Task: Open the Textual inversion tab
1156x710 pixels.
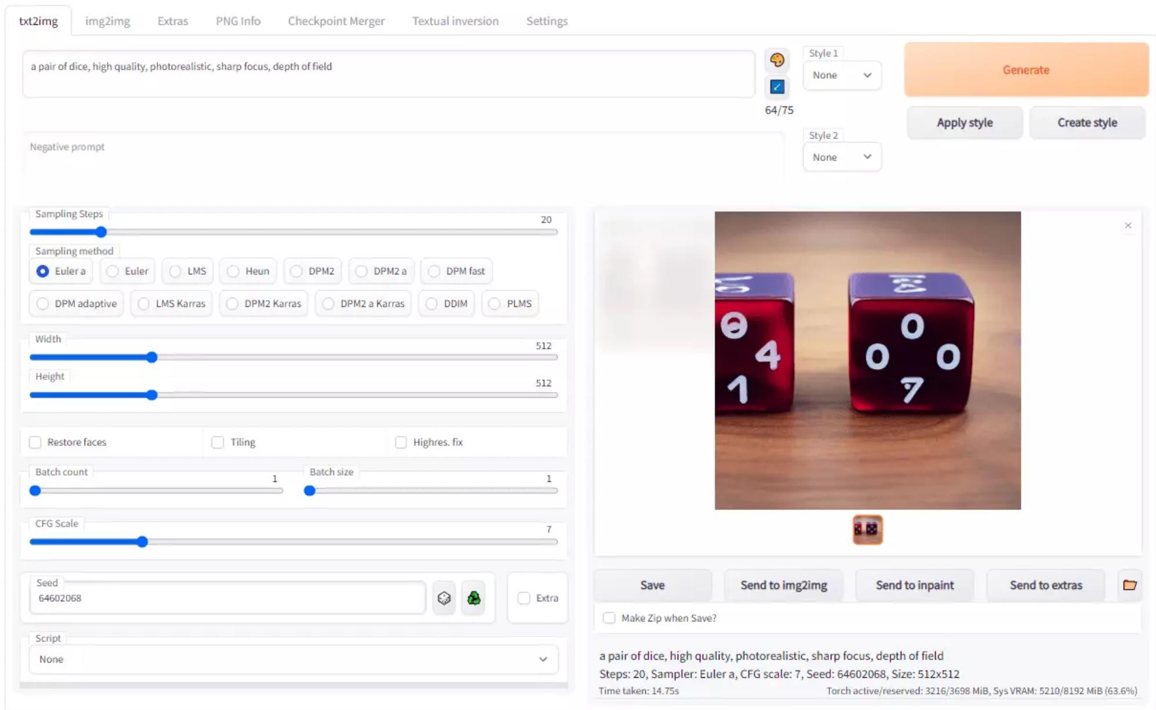Action: [x=455, y=21]
